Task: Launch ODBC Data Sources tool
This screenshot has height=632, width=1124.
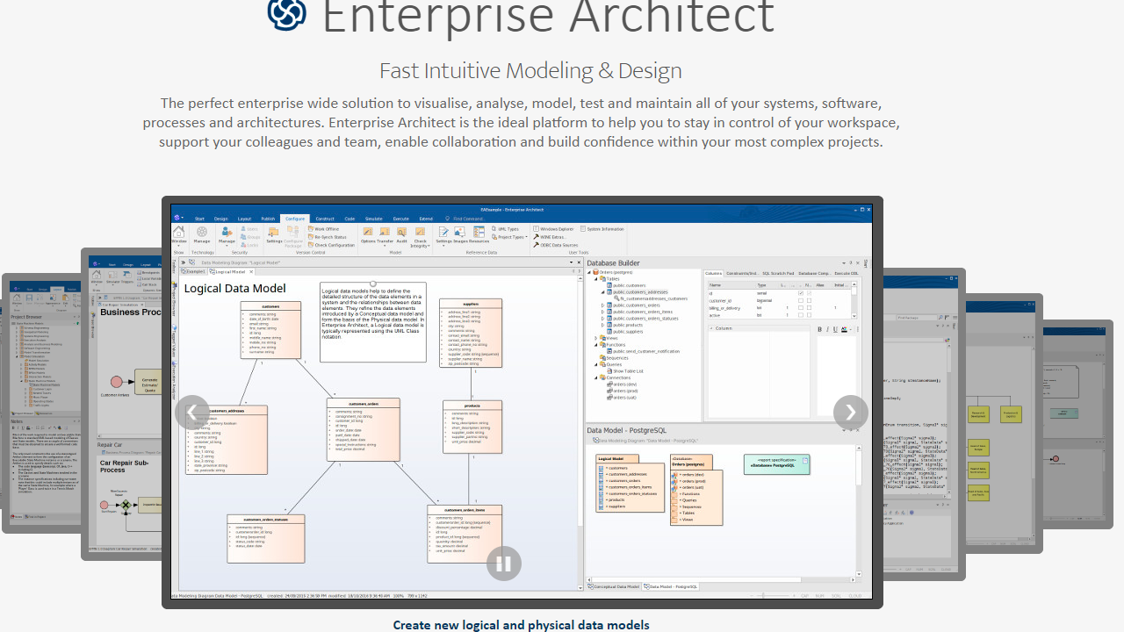Action: pyautogui.click(x=558, y=246)
